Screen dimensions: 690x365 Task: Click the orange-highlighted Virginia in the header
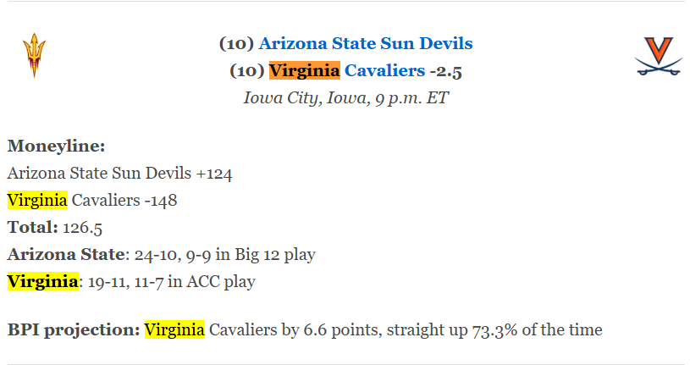[x=304, y=70]
